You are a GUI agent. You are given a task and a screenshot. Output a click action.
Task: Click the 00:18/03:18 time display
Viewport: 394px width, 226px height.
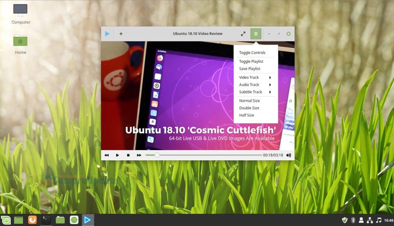tap(273, 155)
